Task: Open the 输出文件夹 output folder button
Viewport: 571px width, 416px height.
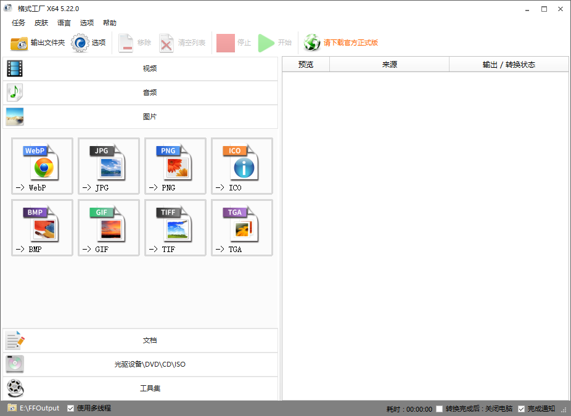Action: [38, 43]
